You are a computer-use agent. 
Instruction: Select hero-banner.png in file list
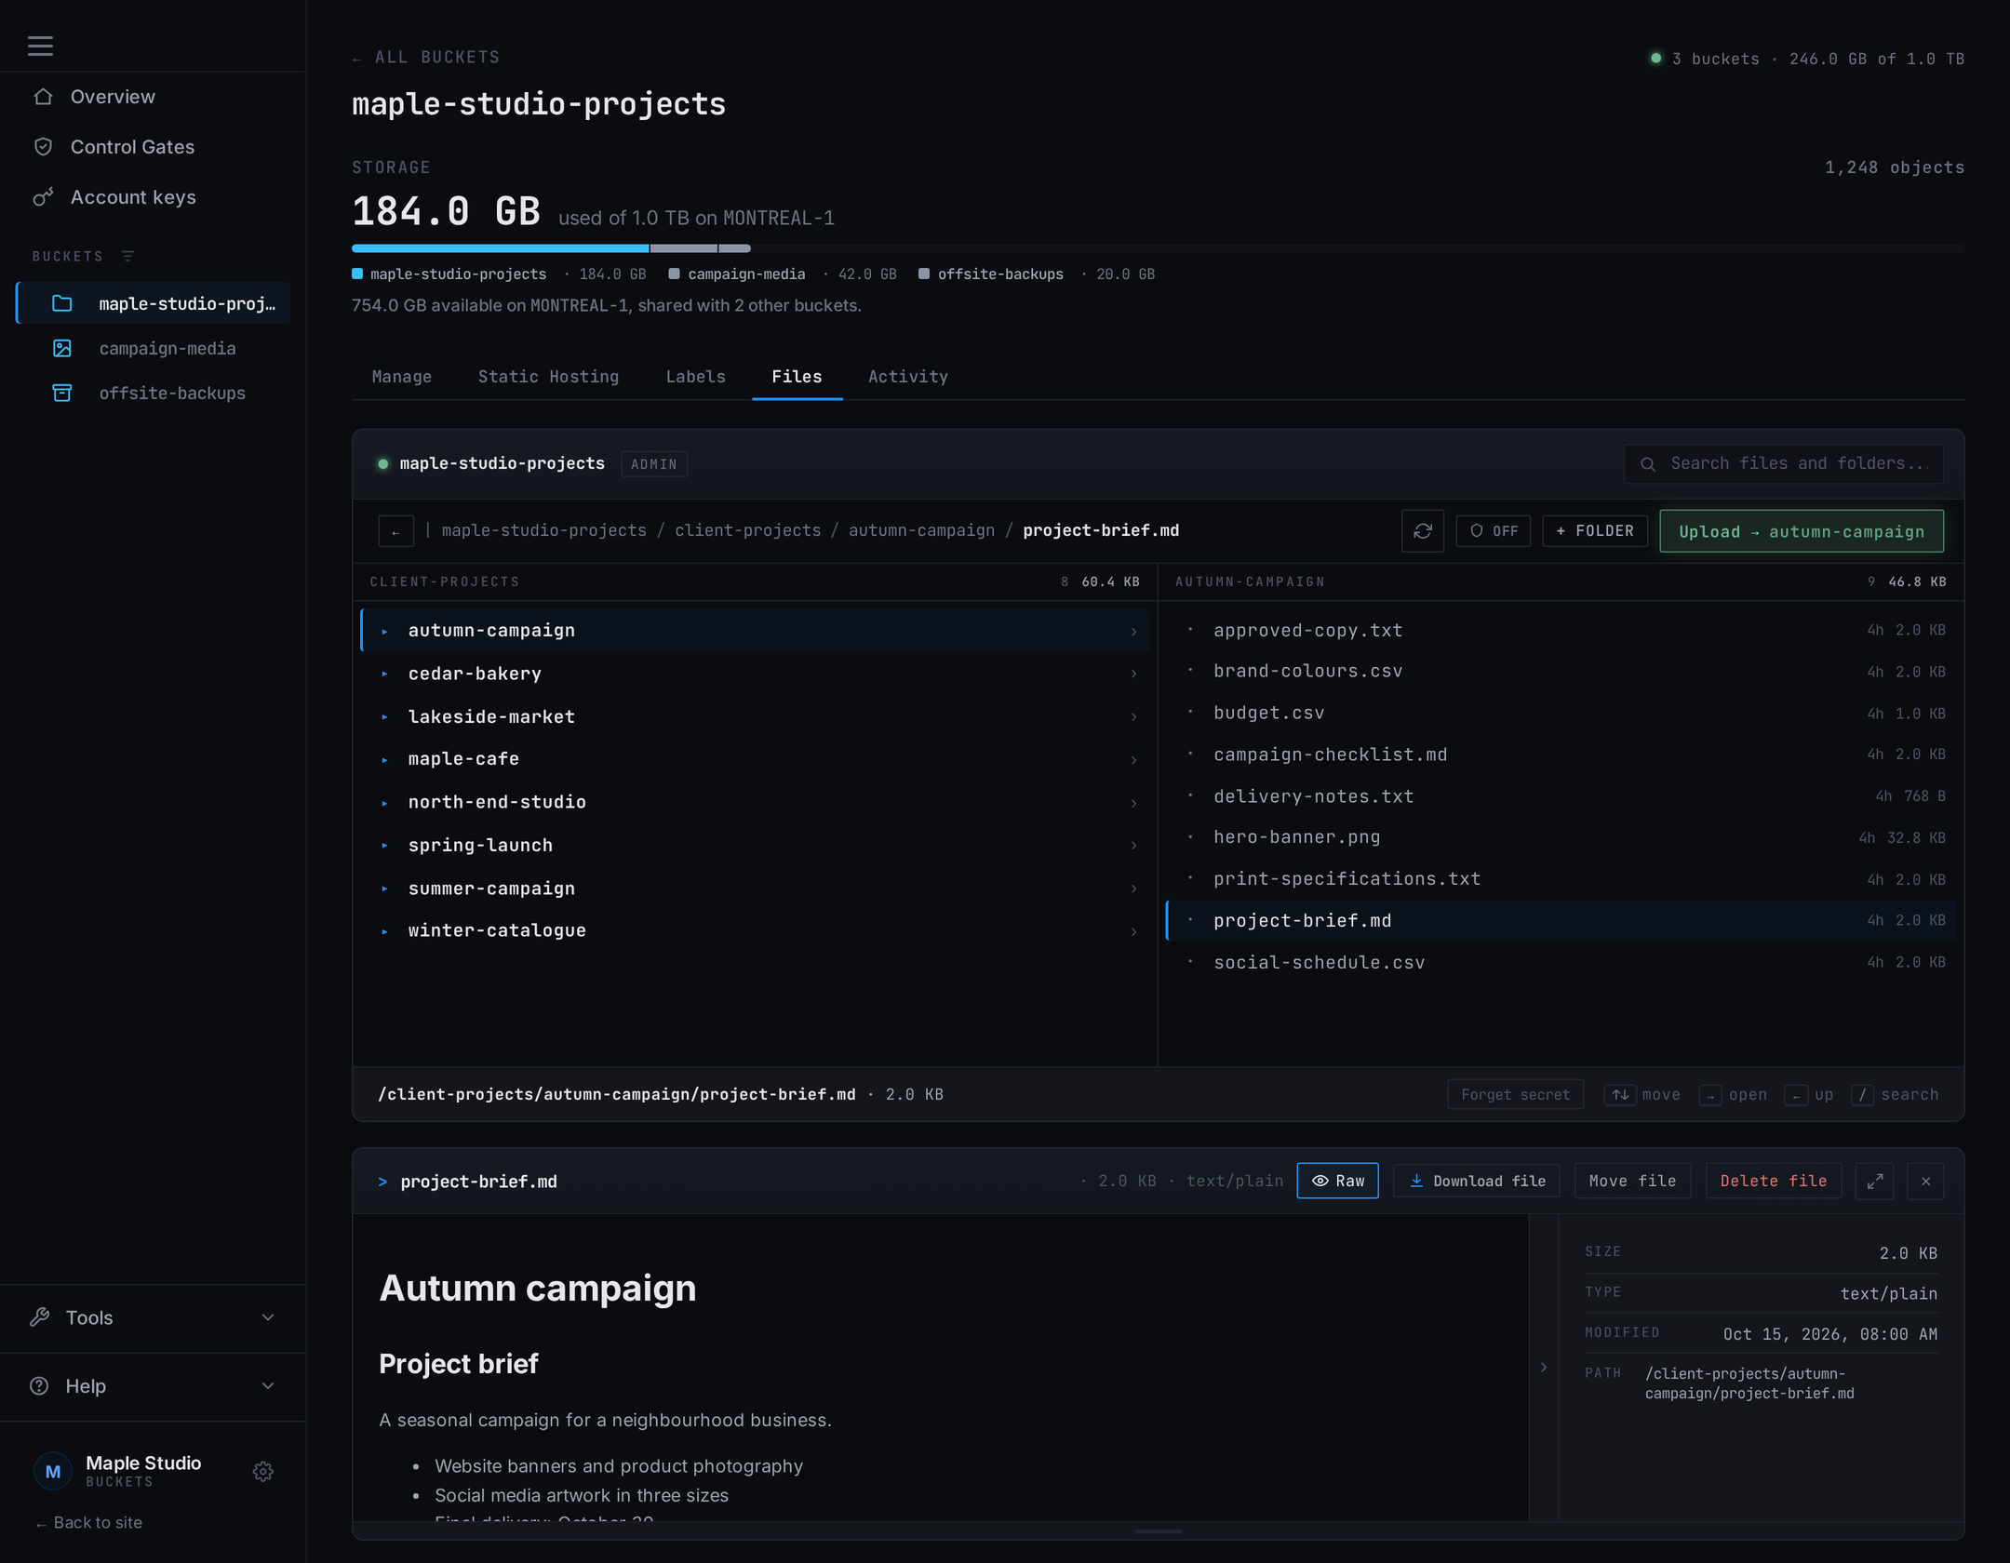pos(1561,837)
